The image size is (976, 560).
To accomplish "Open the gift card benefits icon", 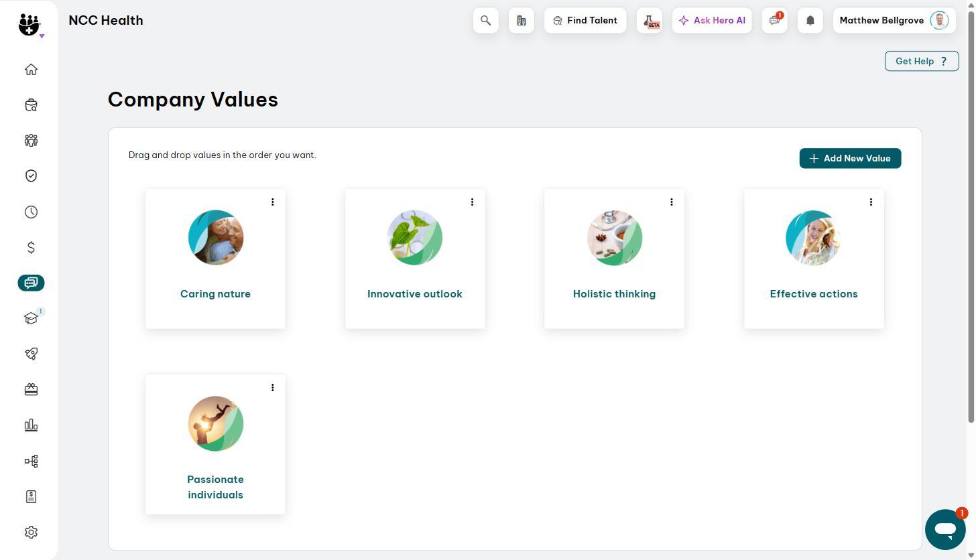I will 31,390.
